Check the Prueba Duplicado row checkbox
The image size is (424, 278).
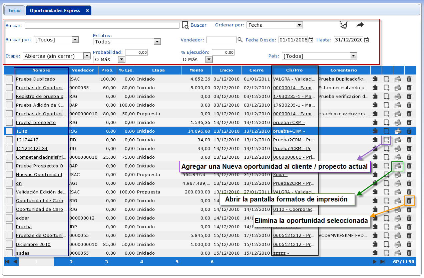click(9, 79)
